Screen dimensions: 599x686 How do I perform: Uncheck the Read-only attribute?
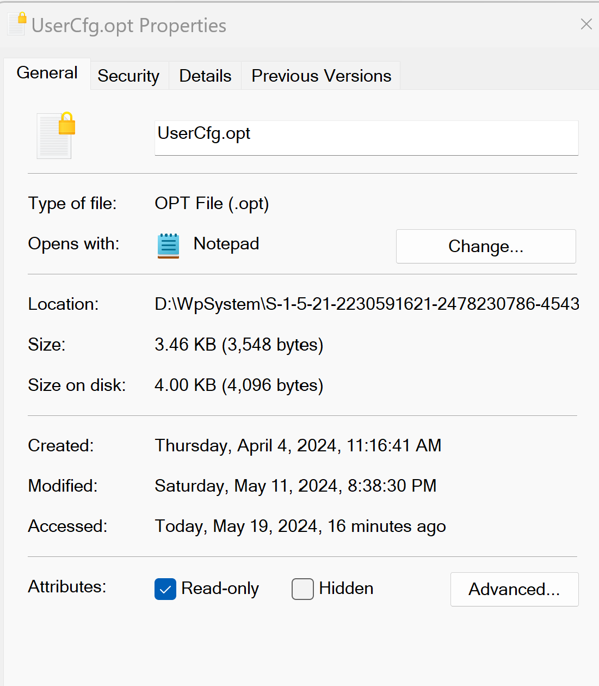click(165, 589)
